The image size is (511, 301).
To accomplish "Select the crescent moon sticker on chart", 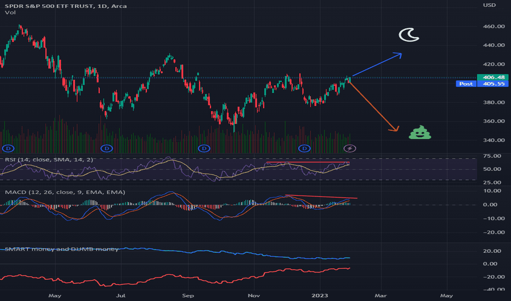I will point(408,35).
